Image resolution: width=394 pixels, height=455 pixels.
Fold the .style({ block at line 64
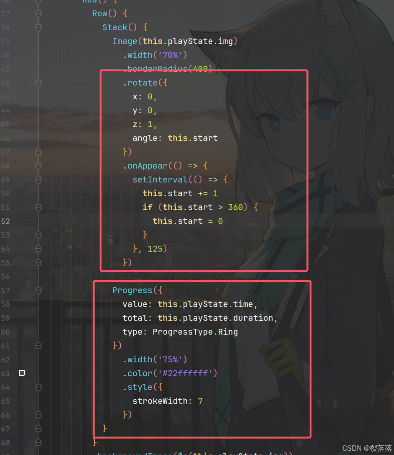pos(38,387)
